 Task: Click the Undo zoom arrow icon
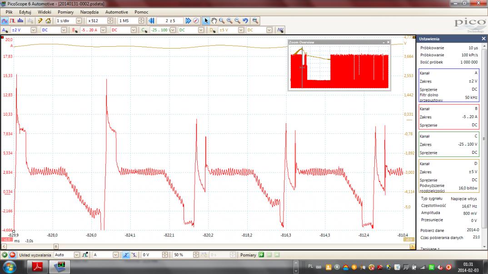[245, 21]
